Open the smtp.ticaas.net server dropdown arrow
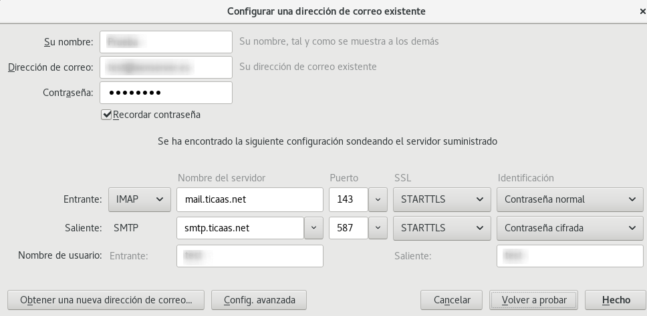The width and height of the screenshot is (647, 316). pyautogui.click(x=313, y=227)
